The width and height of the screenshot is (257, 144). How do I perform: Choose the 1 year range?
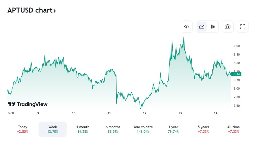pos(173,129)
